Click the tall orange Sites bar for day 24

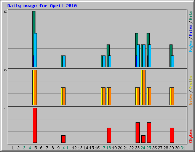pos(144,87)
